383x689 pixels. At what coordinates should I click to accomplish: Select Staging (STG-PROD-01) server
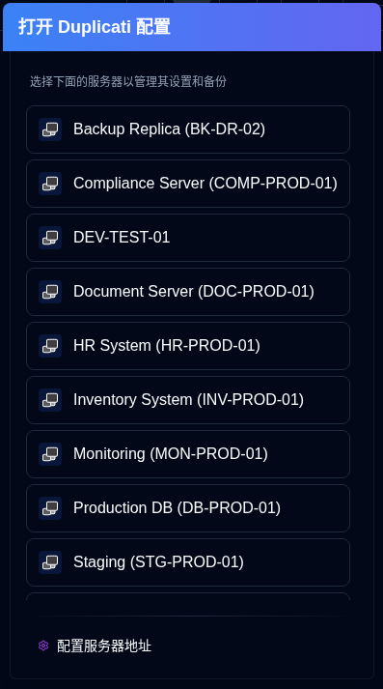point(188,562)
